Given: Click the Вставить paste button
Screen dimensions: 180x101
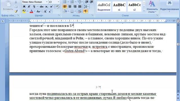Looking at the screenshot, I should pos(8,6).
